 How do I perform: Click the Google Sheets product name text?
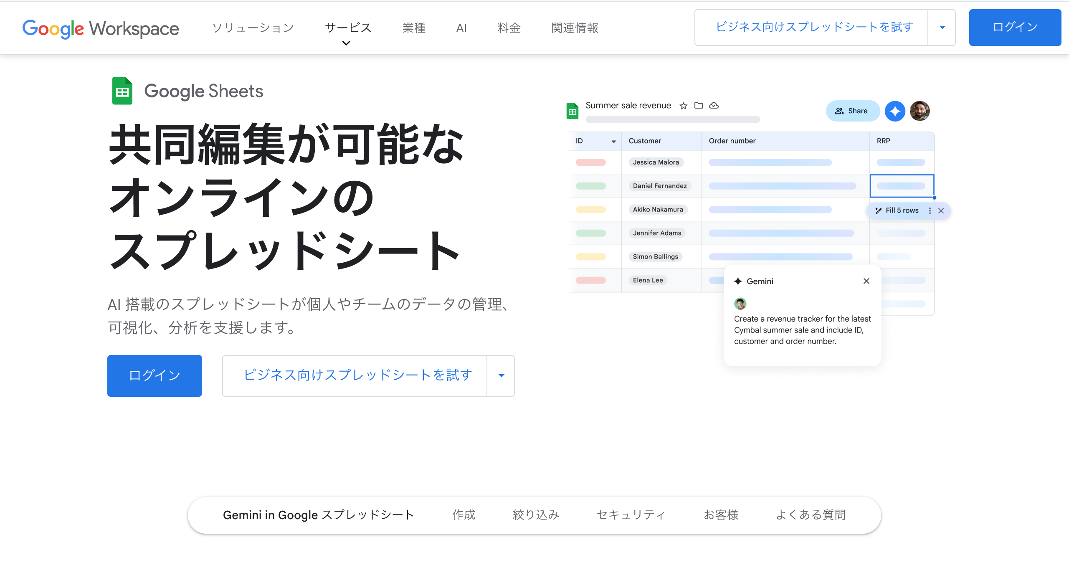pos(203,91)
